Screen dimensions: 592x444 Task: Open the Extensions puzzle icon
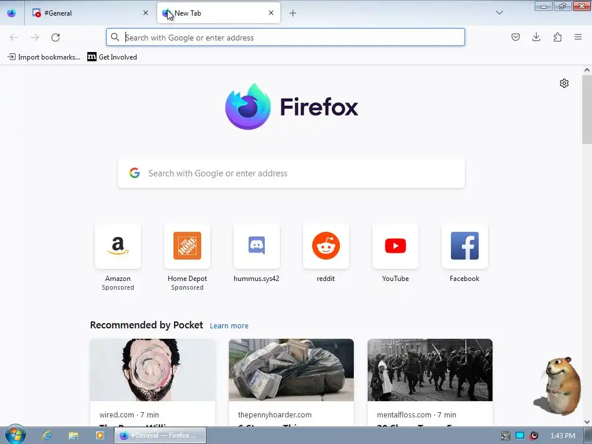click(557, 37)
